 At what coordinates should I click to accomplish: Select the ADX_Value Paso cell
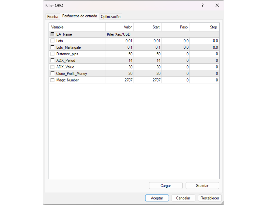(x=175, y=67)
